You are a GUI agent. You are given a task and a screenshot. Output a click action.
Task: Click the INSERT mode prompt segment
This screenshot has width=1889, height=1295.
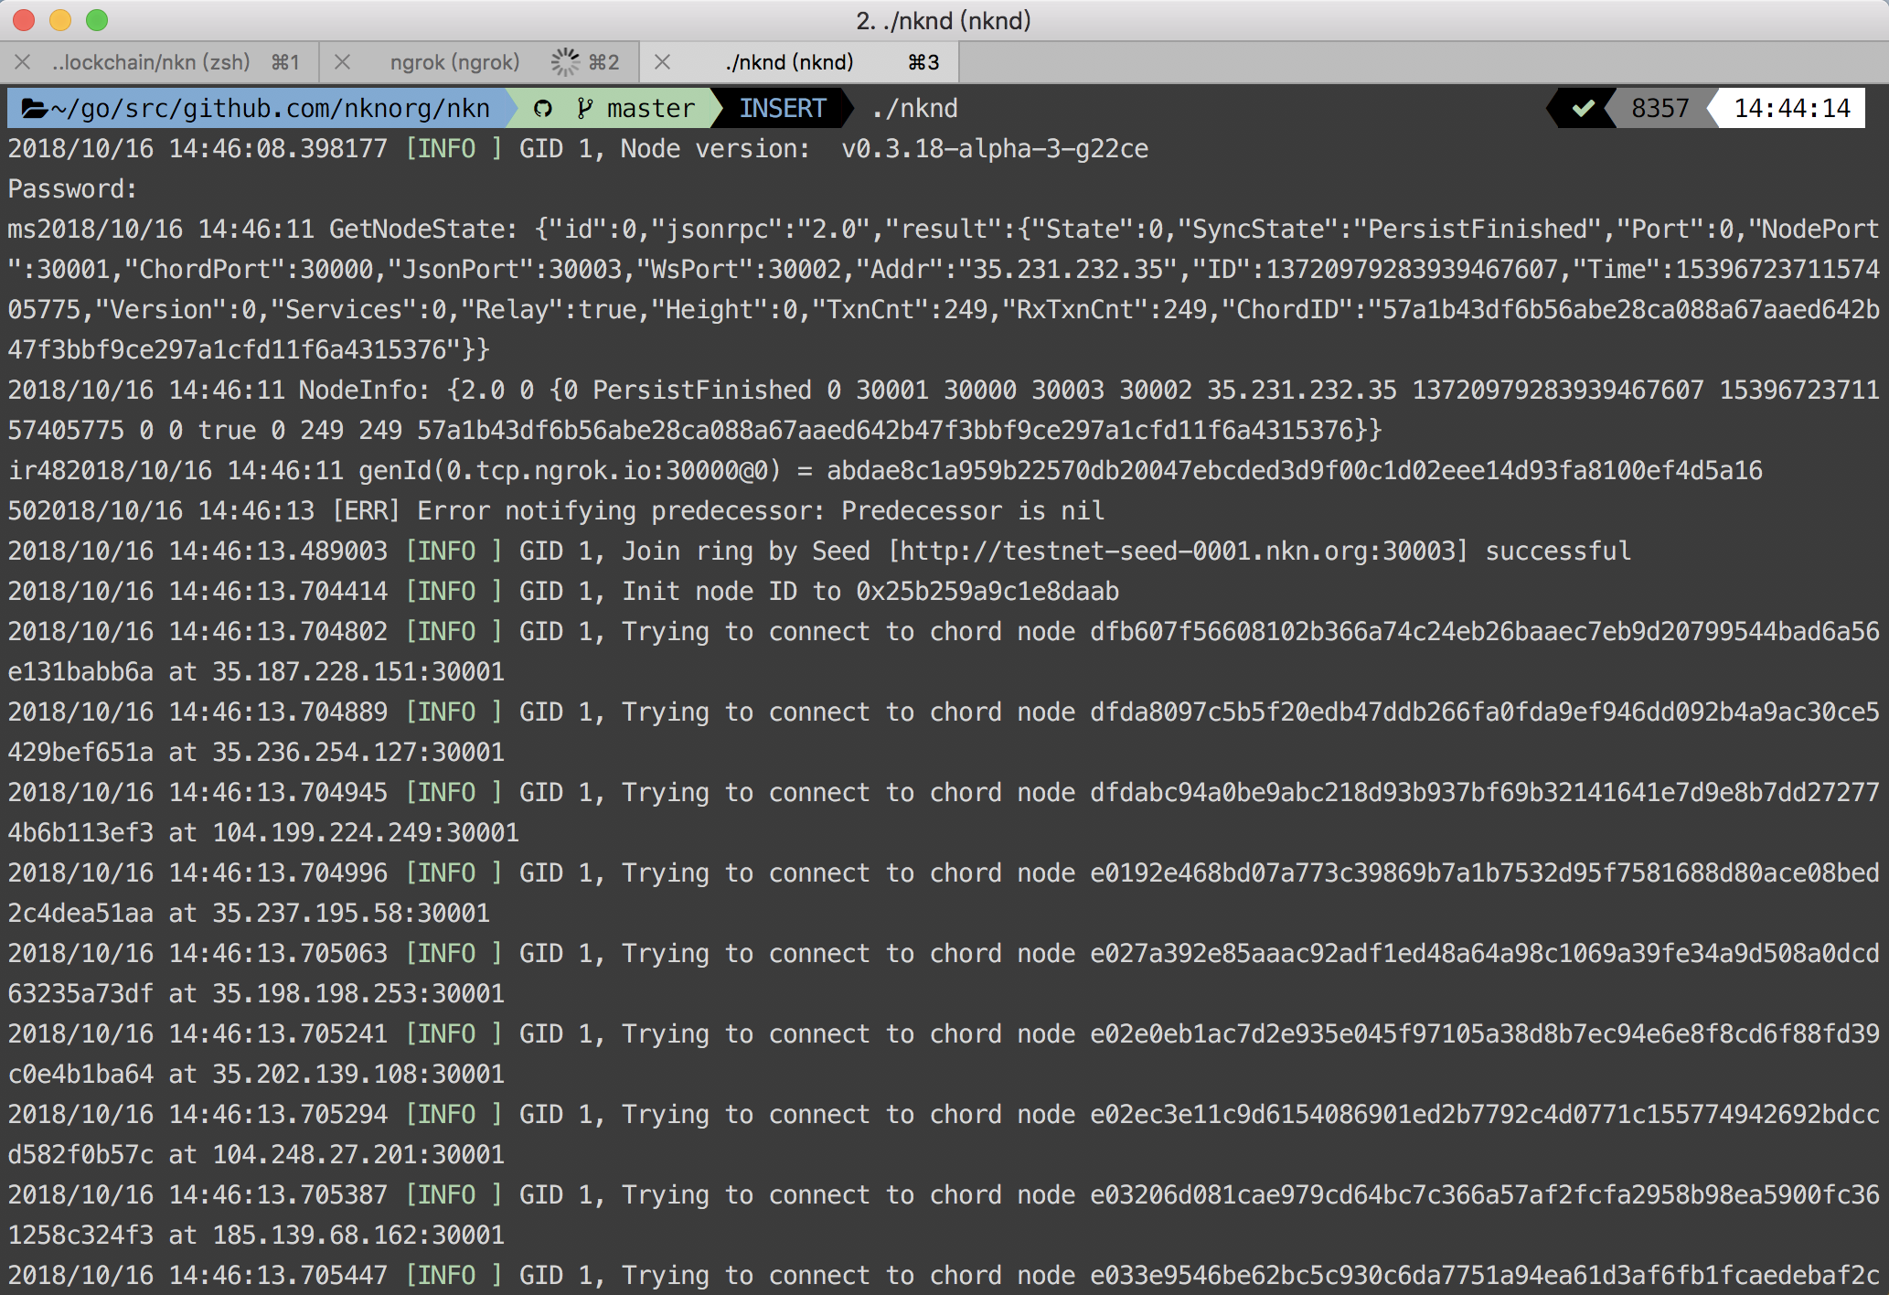pos(782,109)
